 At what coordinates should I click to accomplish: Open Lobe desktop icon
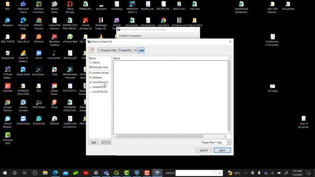tap(55, 71)
